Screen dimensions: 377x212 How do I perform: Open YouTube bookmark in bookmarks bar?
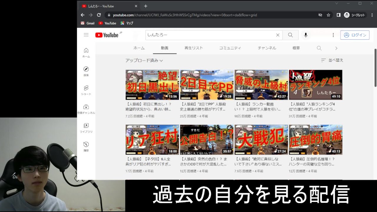click(107, 23)
